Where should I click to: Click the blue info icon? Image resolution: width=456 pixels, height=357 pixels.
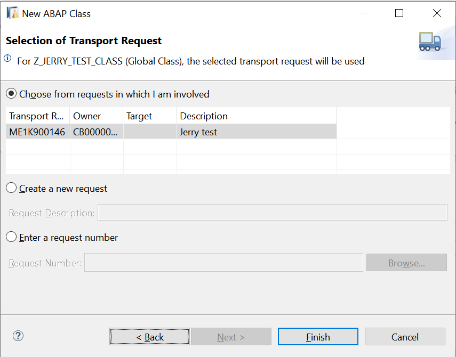coord(7,58)
